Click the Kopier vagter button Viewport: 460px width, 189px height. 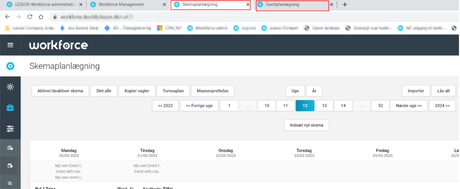click(137, 91)
